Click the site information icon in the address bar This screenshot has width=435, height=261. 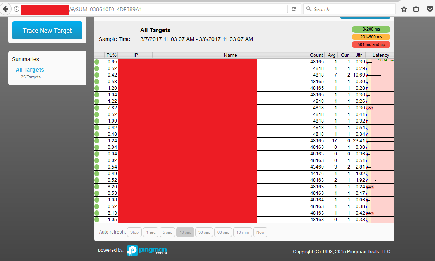pos(15,9)
